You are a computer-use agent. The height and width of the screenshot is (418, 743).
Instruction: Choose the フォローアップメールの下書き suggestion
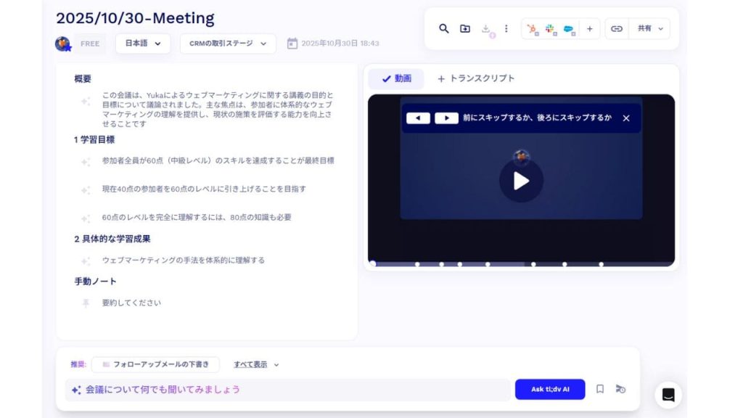click(156, 364)
